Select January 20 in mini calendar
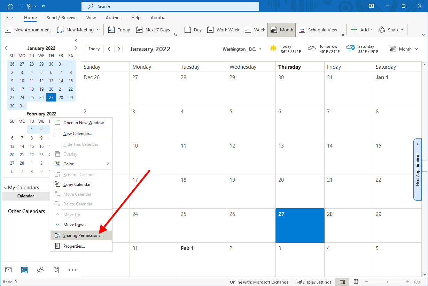 pyautogui.click(x=51, y=89)
